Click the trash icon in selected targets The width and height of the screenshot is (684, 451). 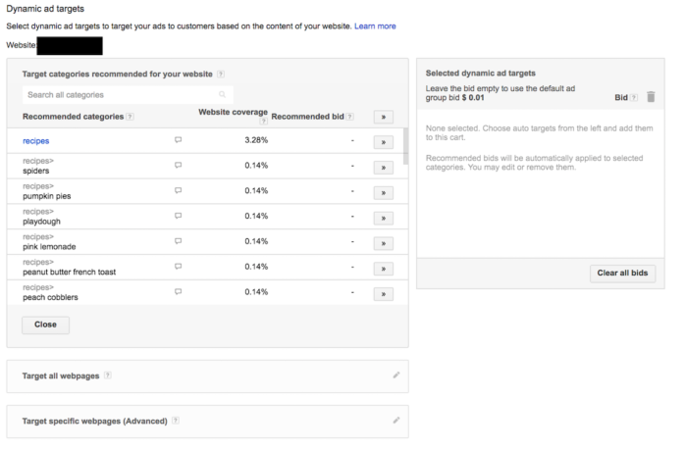(651, 97)
